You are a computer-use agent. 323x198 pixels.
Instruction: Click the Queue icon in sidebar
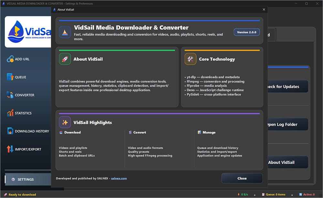click(10, 77)
